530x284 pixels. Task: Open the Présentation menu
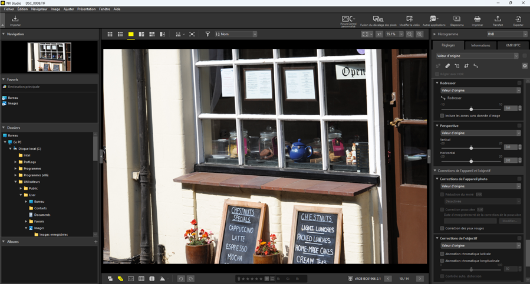coord(86,9)
